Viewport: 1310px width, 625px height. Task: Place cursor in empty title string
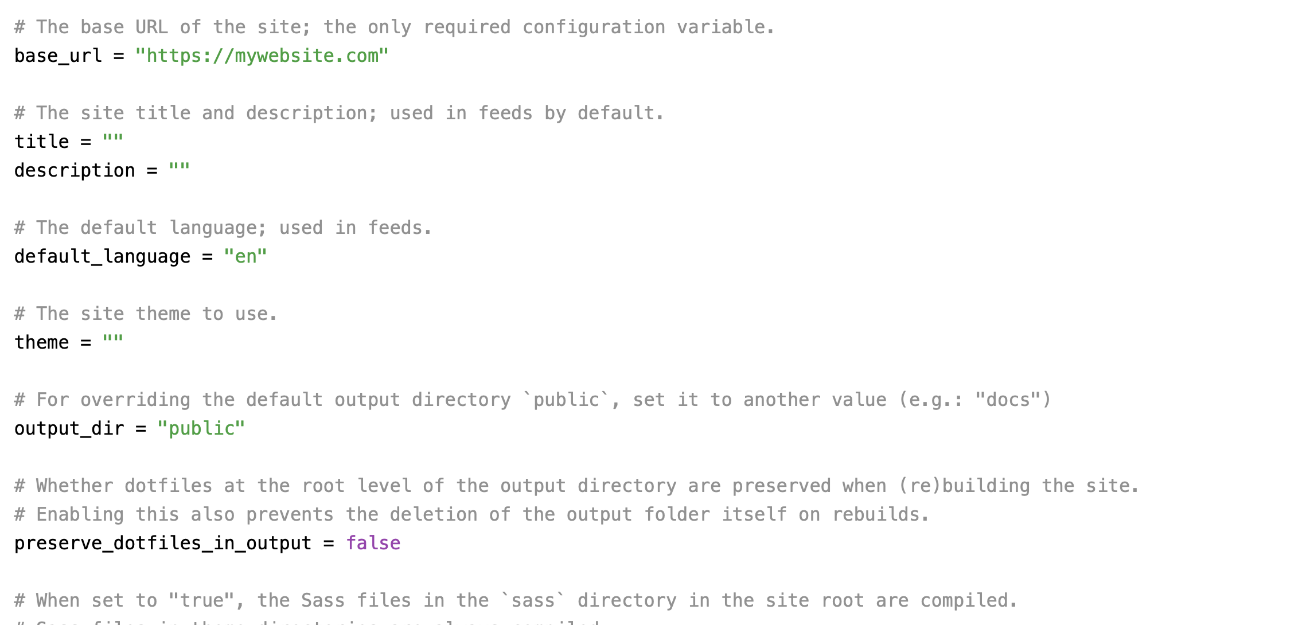[113, 141]
